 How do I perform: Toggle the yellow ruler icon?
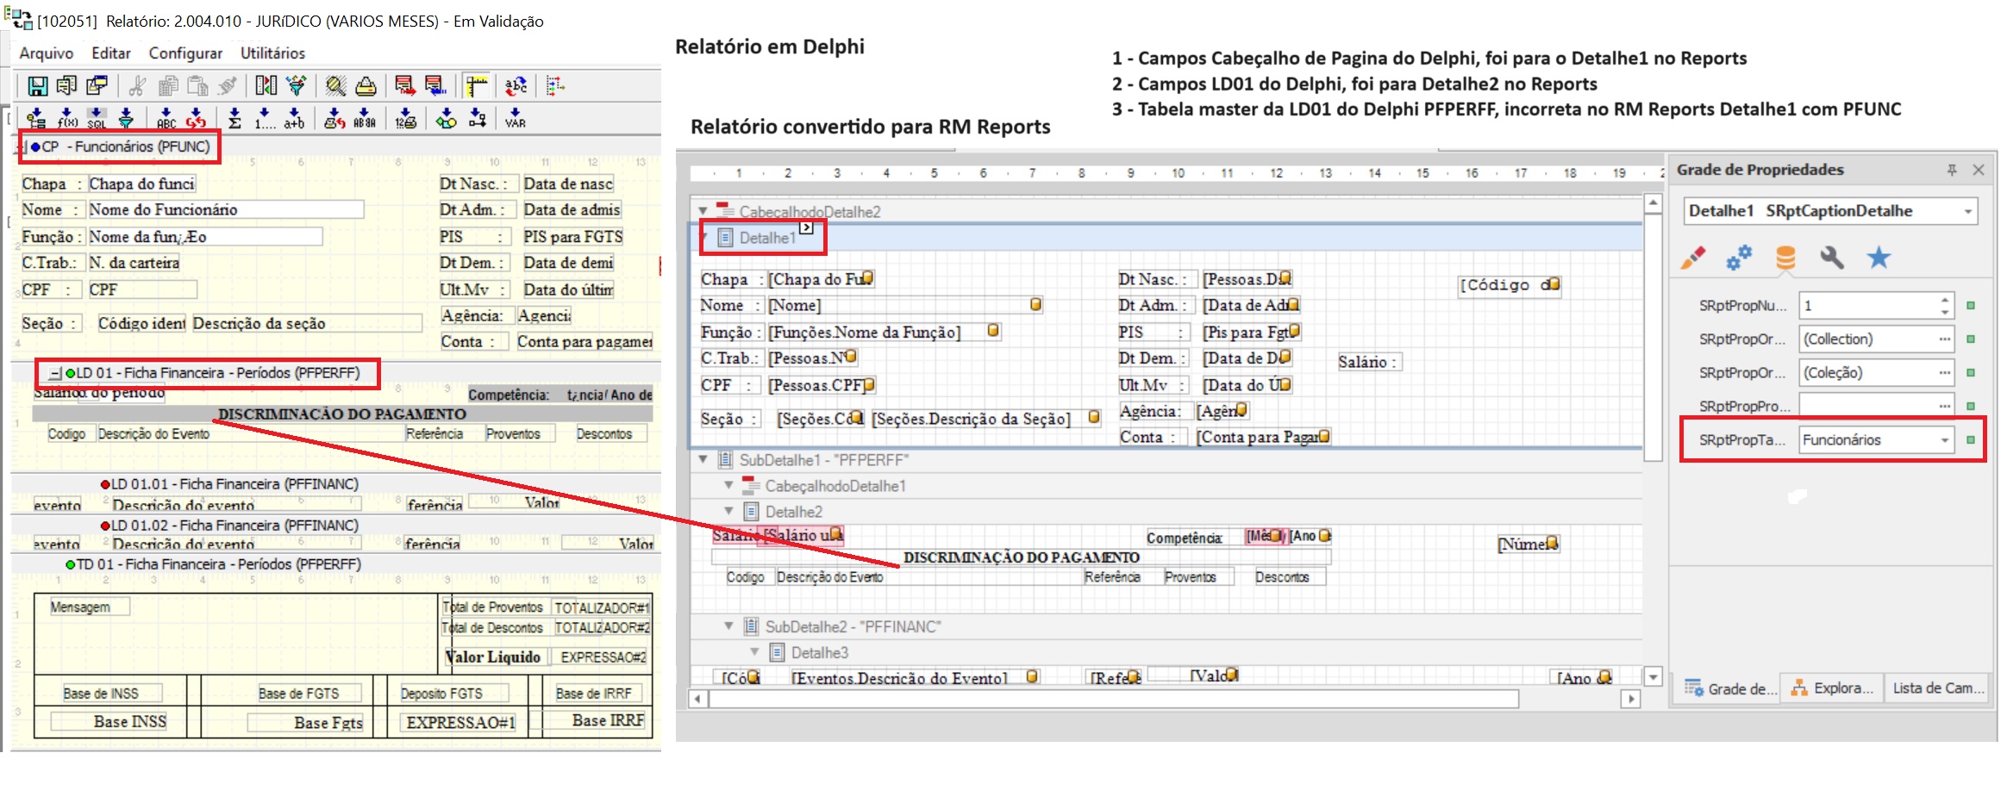coord(477,86)
